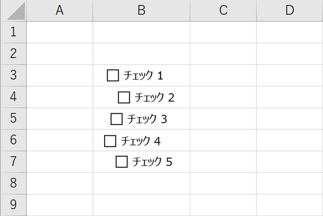Select empty cell B8
The width and height of the screenshot is (323, 216).
tap(141, 183)
